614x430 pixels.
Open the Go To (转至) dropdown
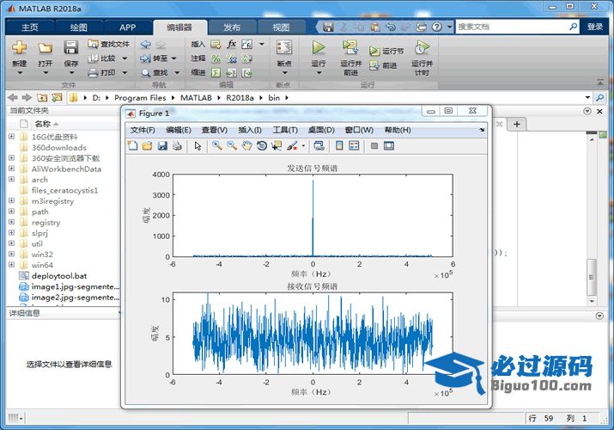(173, 58)
